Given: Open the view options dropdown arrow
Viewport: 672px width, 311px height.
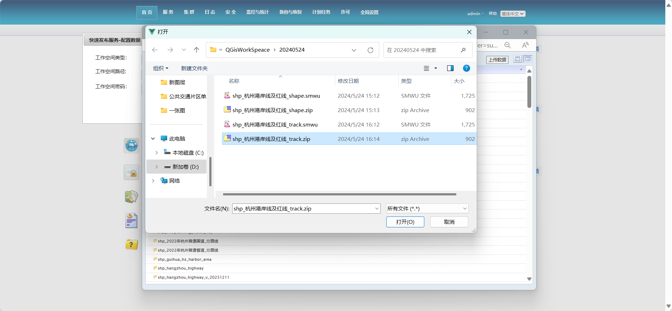Looking at the screenshot, I should point(436,68).
